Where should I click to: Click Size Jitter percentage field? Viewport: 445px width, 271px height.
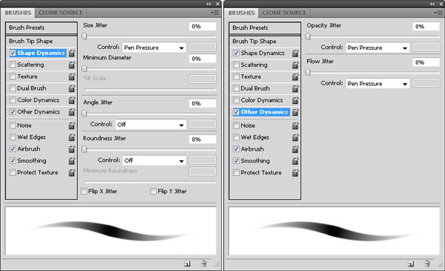202,26
